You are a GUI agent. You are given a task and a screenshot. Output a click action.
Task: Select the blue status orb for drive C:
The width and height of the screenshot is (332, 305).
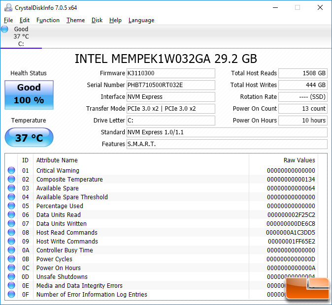point(4,29)
